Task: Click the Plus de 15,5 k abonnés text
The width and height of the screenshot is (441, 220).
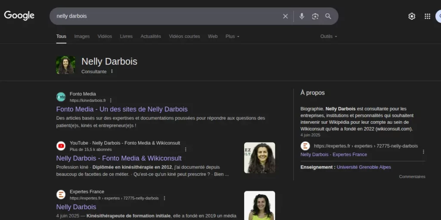Action: point(90,150)
